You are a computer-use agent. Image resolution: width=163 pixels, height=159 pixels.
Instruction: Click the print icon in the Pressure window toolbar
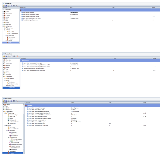click(9, 101)
